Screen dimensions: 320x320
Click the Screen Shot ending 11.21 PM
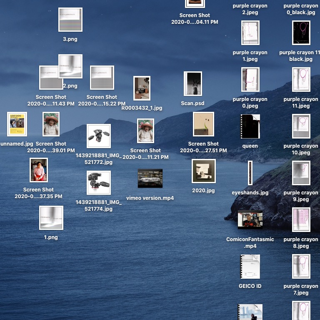[145, 131]
